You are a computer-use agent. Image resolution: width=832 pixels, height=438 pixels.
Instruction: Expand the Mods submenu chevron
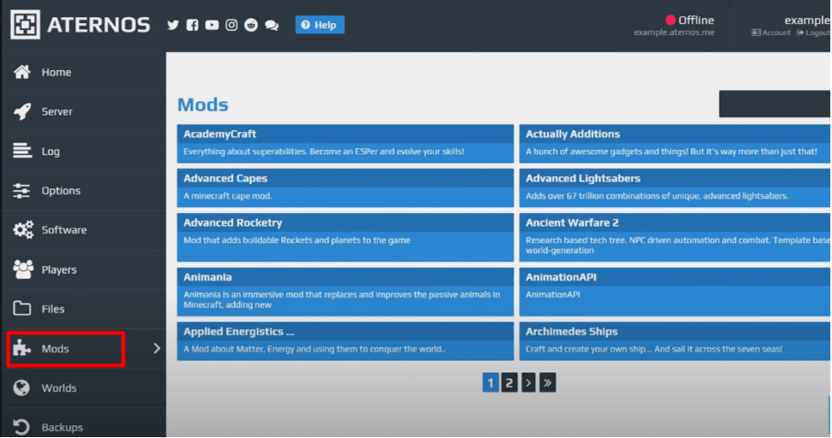(x=157, y=349)
